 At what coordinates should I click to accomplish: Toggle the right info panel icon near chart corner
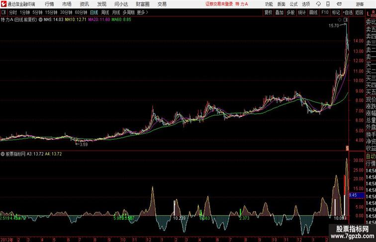pyautogui.click(x=346, y=20)
